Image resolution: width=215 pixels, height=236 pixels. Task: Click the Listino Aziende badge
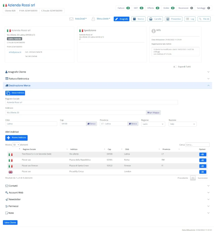[14, 39]
